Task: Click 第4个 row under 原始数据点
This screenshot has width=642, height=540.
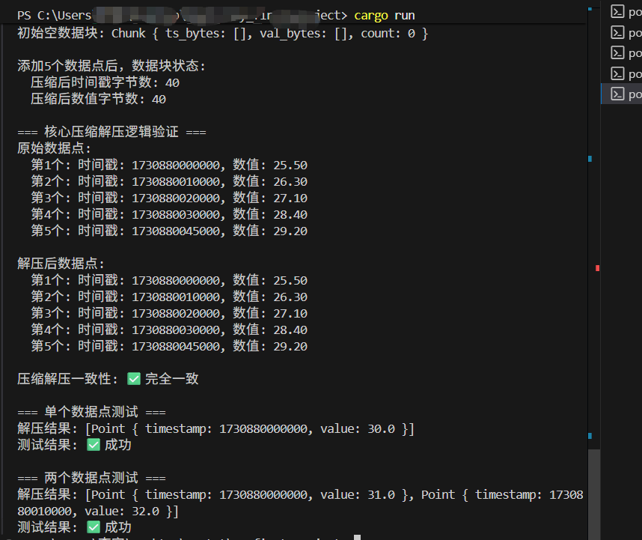Action: tap(169, 214)
